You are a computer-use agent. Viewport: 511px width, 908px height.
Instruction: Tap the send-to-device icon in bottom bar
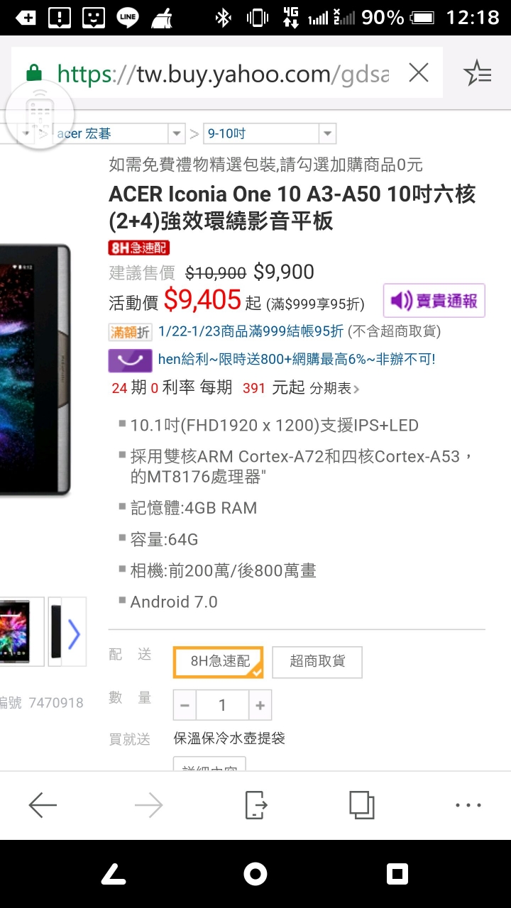pos(255,805)
